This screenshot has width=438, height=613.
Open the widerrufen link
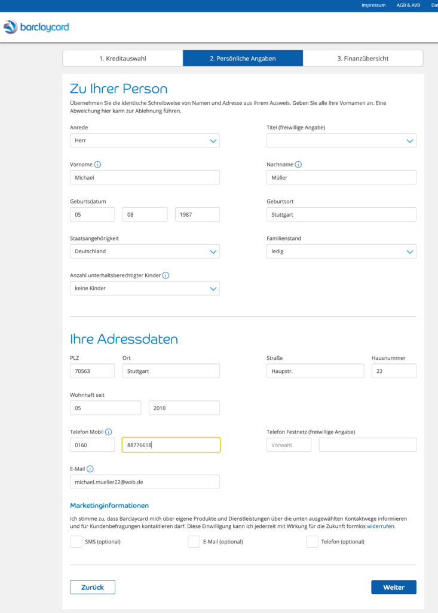pos(380,526)
